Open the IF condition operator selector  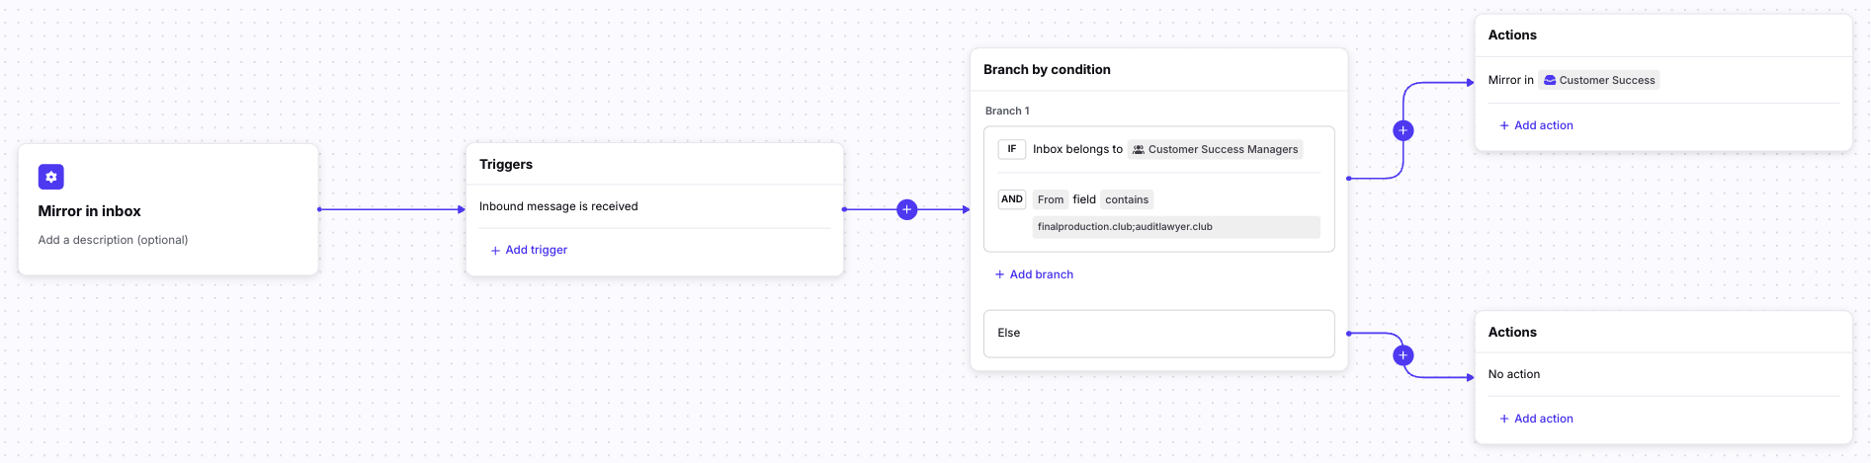click(1011, 149)
